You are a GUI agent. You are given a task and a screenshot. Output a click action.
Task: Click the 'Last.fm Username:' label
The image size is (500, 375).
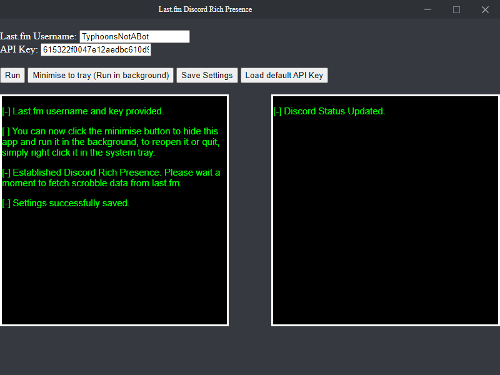click(38, 36)
